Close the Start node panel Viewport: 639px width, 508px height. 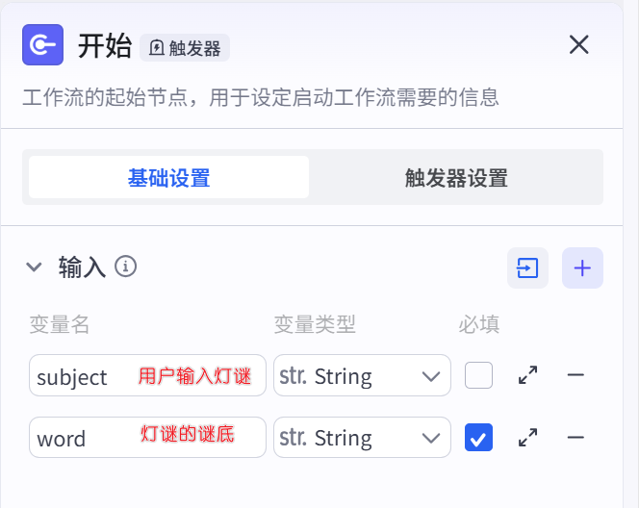click(578, 45)
